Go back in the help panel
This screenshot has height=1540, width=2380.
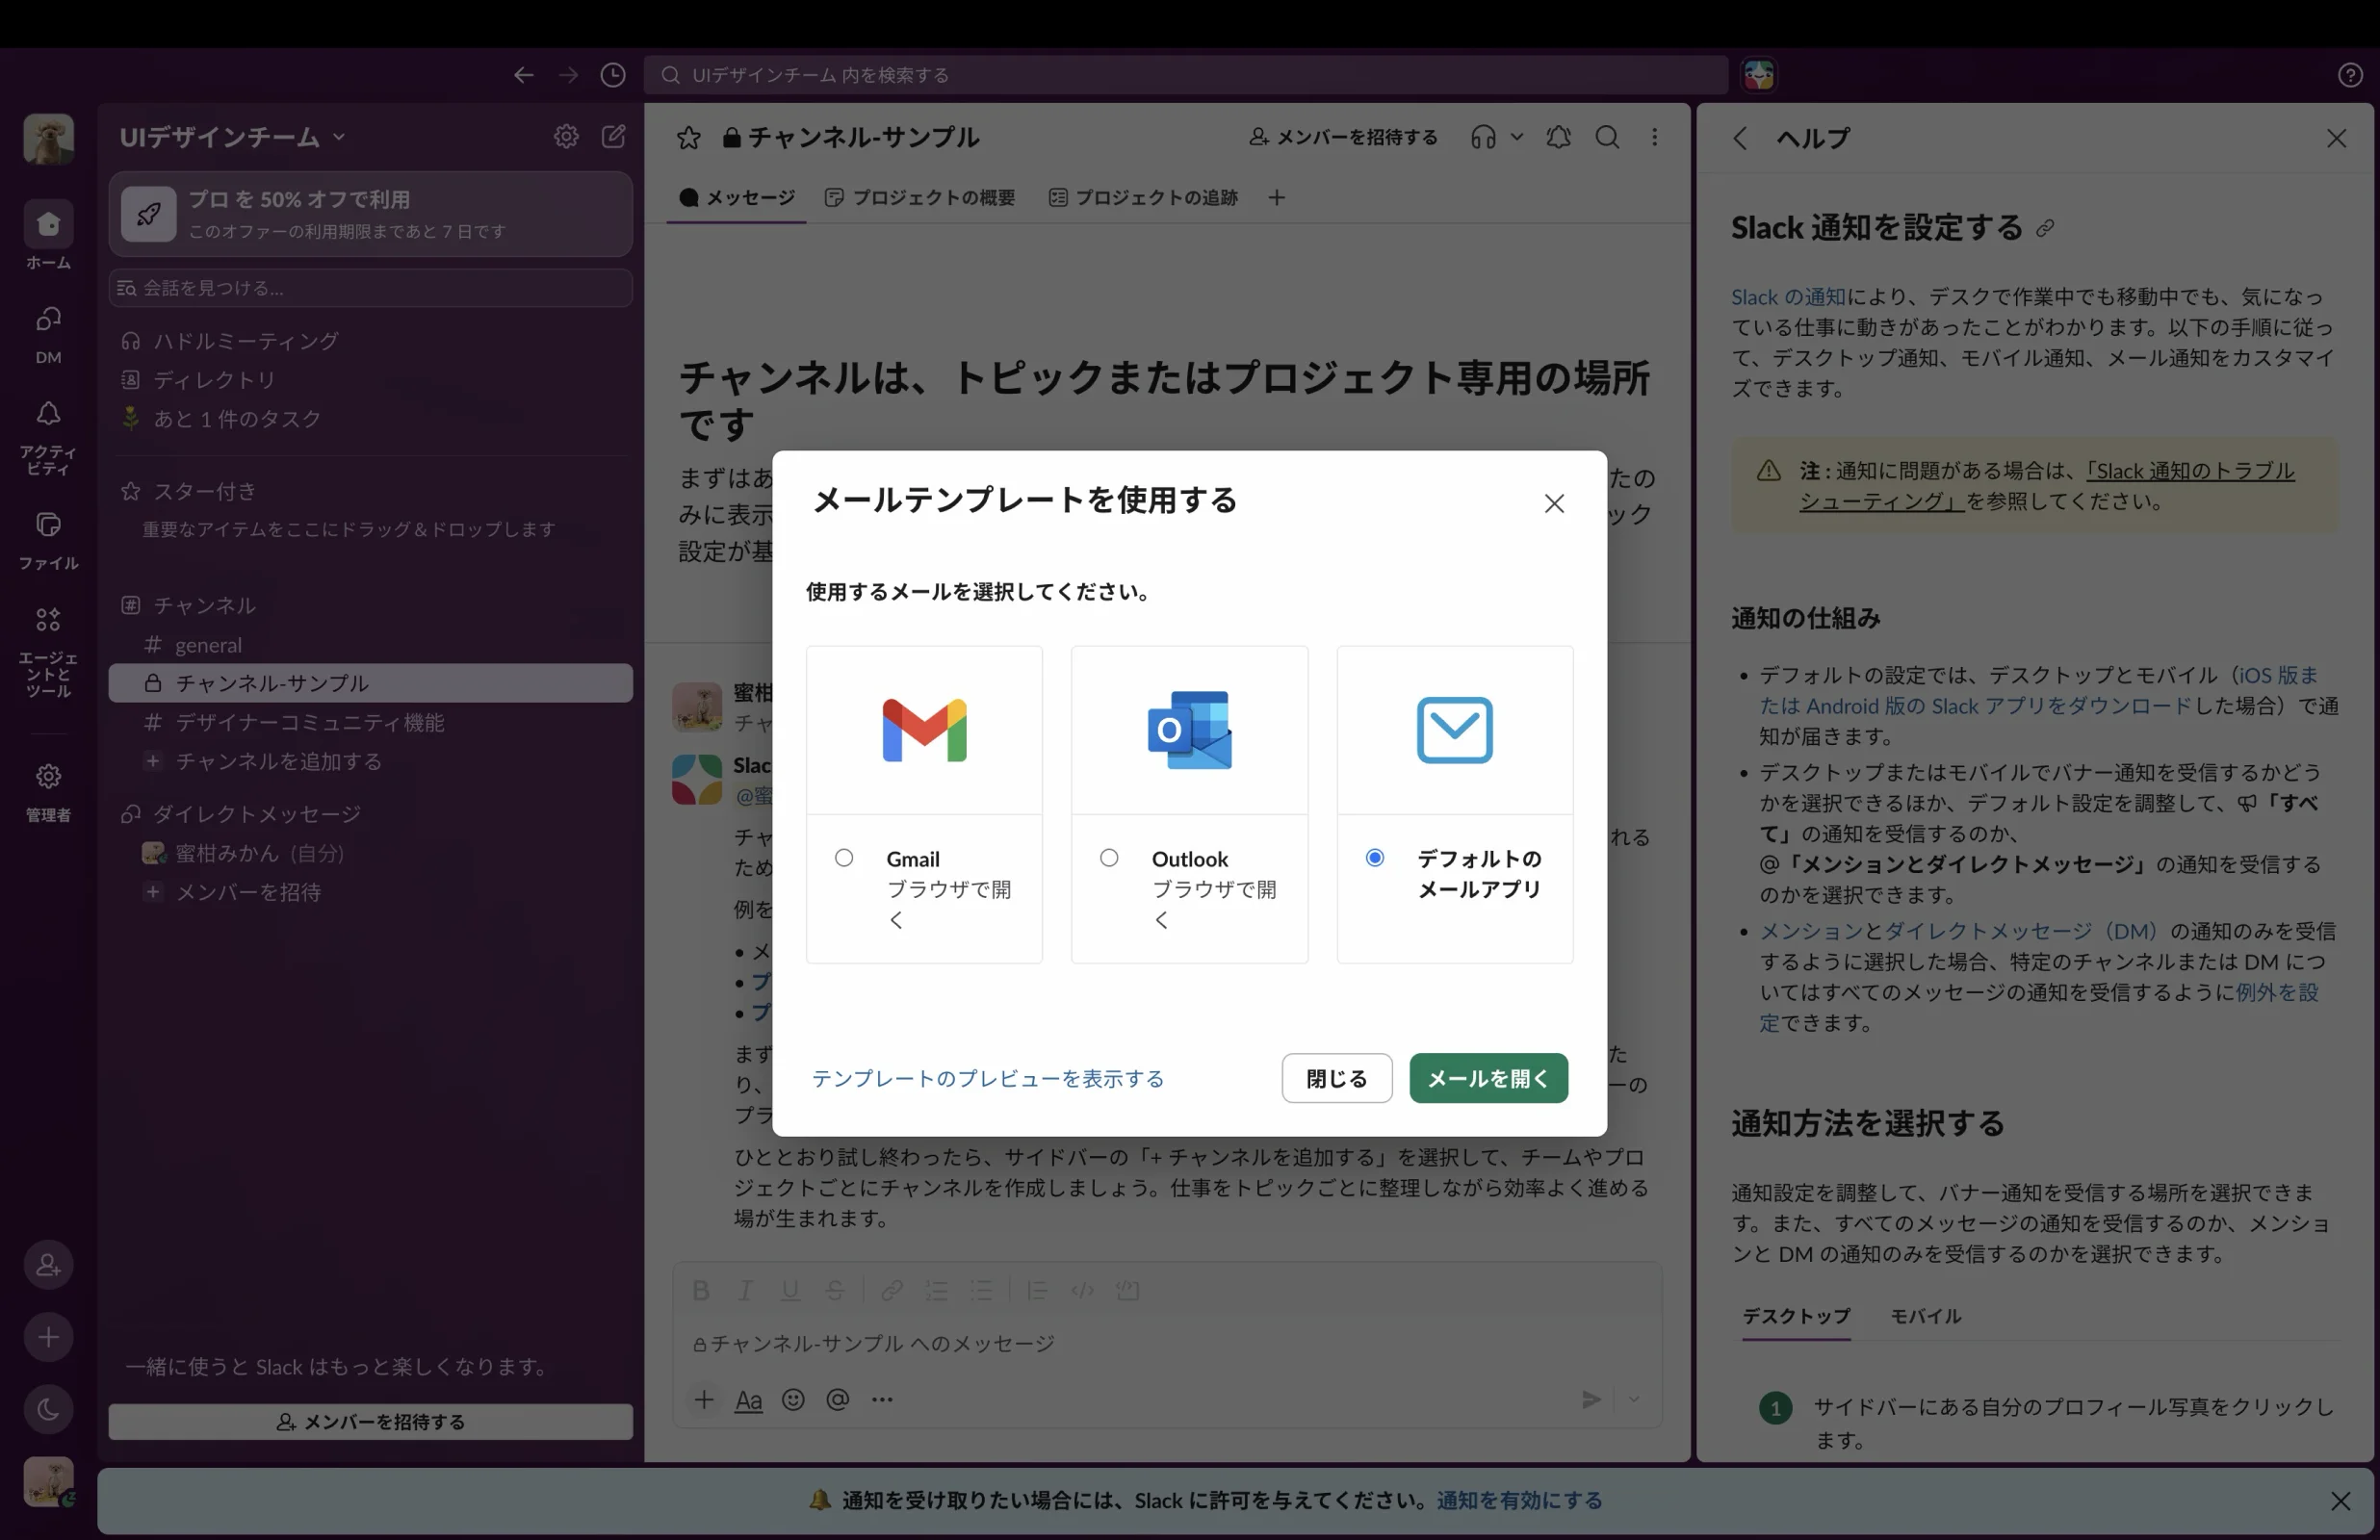point(1740,138)
